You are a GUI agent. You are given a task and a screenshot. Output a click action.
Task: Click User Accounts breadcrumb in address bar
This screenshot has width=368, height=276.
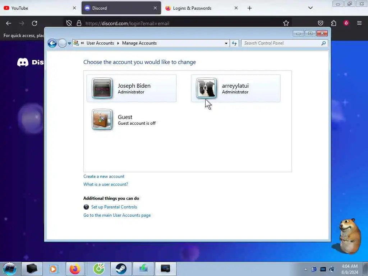point(100,43)
